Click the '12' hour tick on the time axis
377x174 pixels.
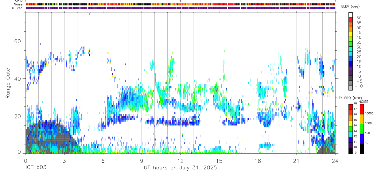tap(180, 161)
